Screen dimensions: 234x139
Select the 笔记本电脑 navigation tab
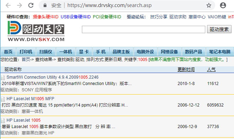point(220,52)
